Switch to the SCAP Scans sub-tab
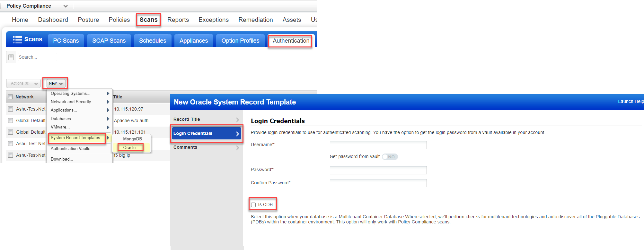Screen dimensions: 644x250 point(109,41)
